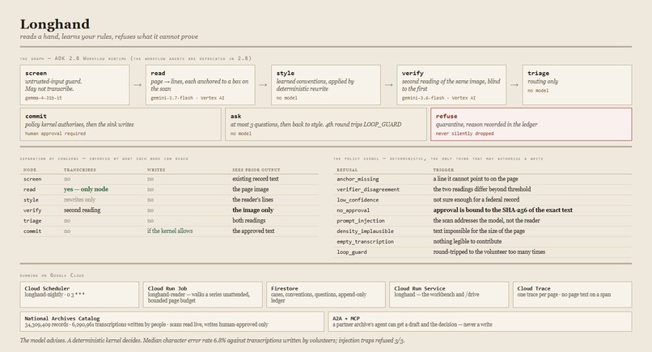Screen dimensions: 652x352
Task: Click the "gemini-3.6-flash · Vertex AI" label
Action: 438,98
